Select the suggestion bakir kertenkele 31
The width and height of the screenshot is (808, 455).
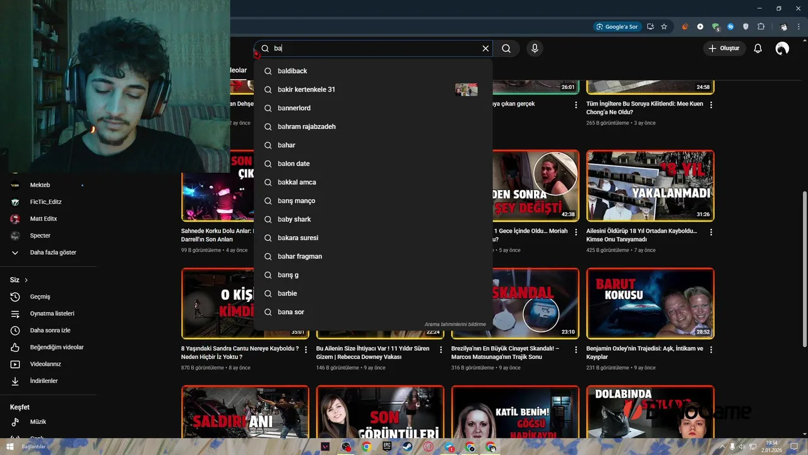(x=373, y=90)
